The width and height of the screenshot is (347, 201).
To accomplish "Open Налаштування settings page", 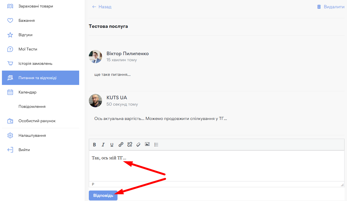I will tap(32, 135).
